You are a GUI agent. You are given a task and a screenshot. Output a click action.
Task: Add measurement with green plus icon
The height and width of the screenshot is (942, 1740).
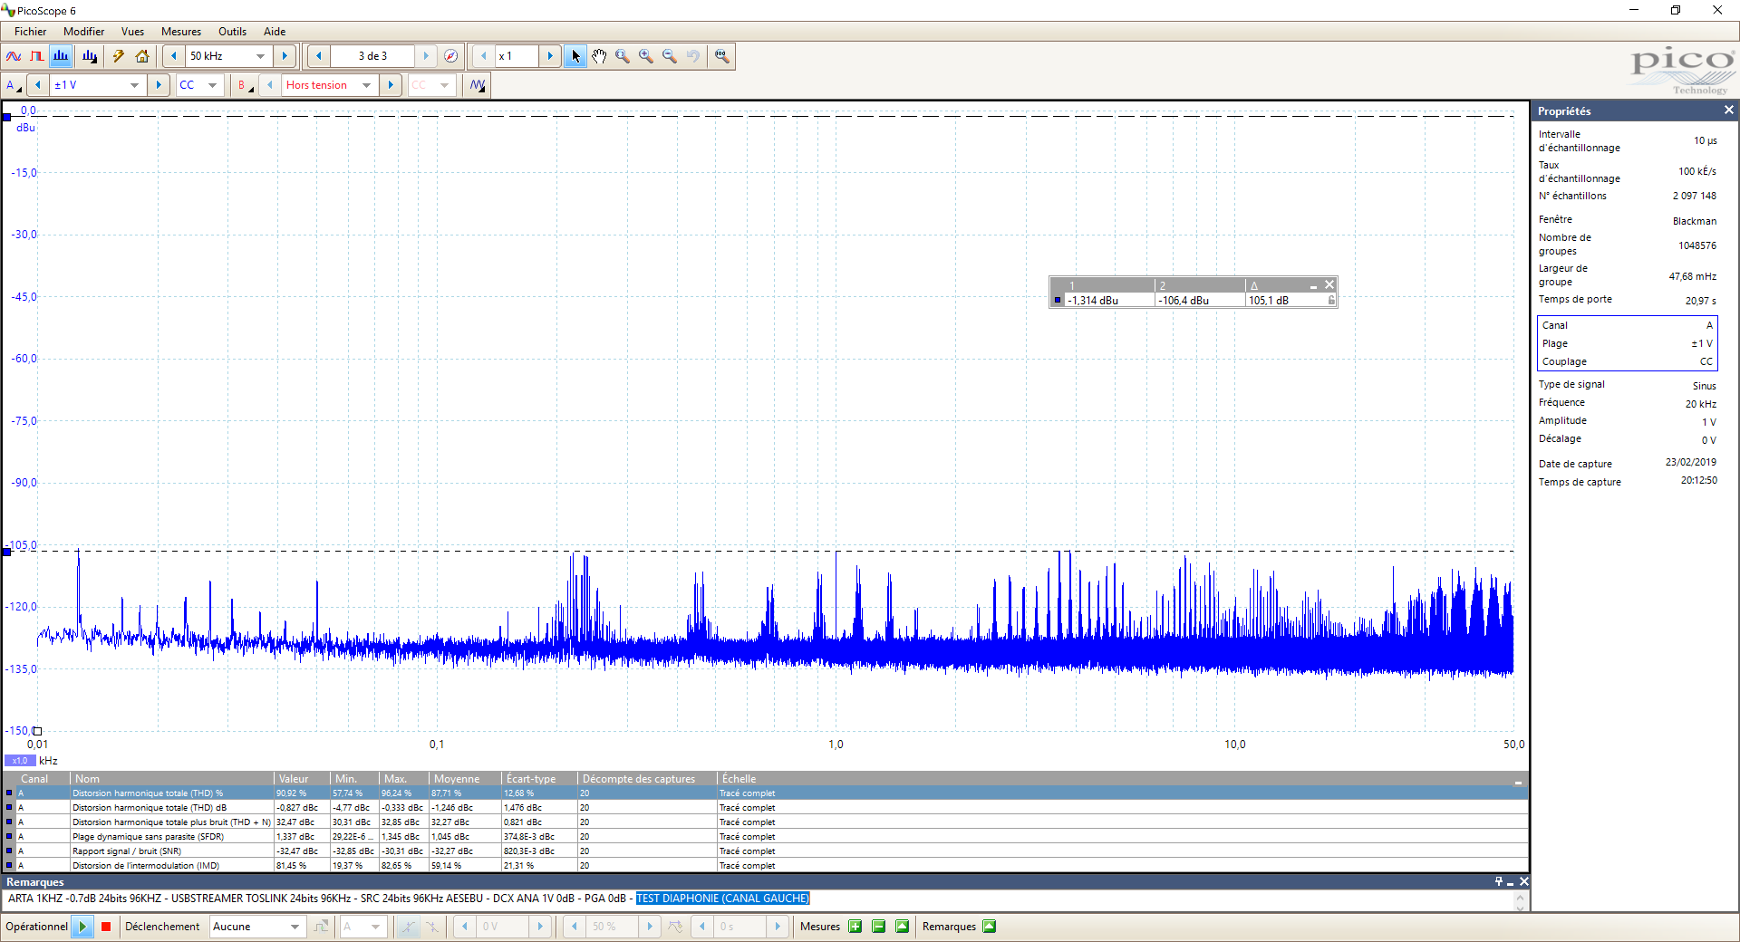point(855,927)
